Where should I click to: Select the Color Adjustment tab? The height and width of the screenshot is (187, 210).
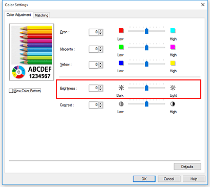click(18, 15)
